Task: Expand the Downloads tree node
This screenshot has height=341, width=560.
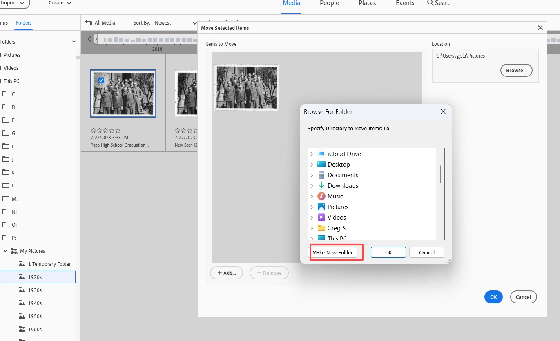Action: point(312,186)
